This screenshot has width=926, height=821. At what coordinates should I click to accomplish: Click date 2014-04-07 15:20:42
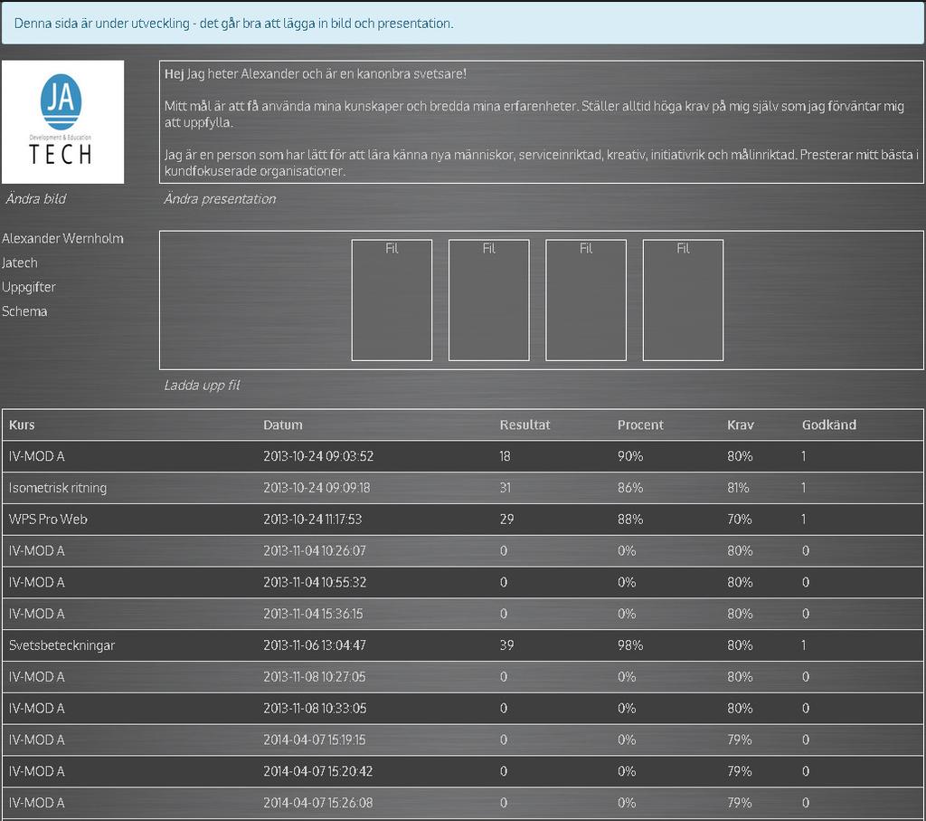(x=317, y=770)
